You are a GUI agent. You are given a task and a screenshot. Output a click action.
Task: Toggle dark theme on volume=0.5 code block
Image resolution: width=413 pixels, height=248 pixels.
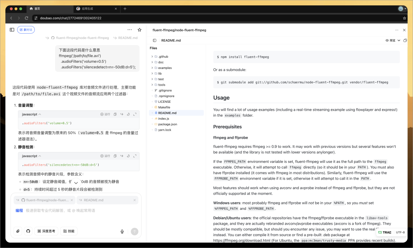coord(128,114)
